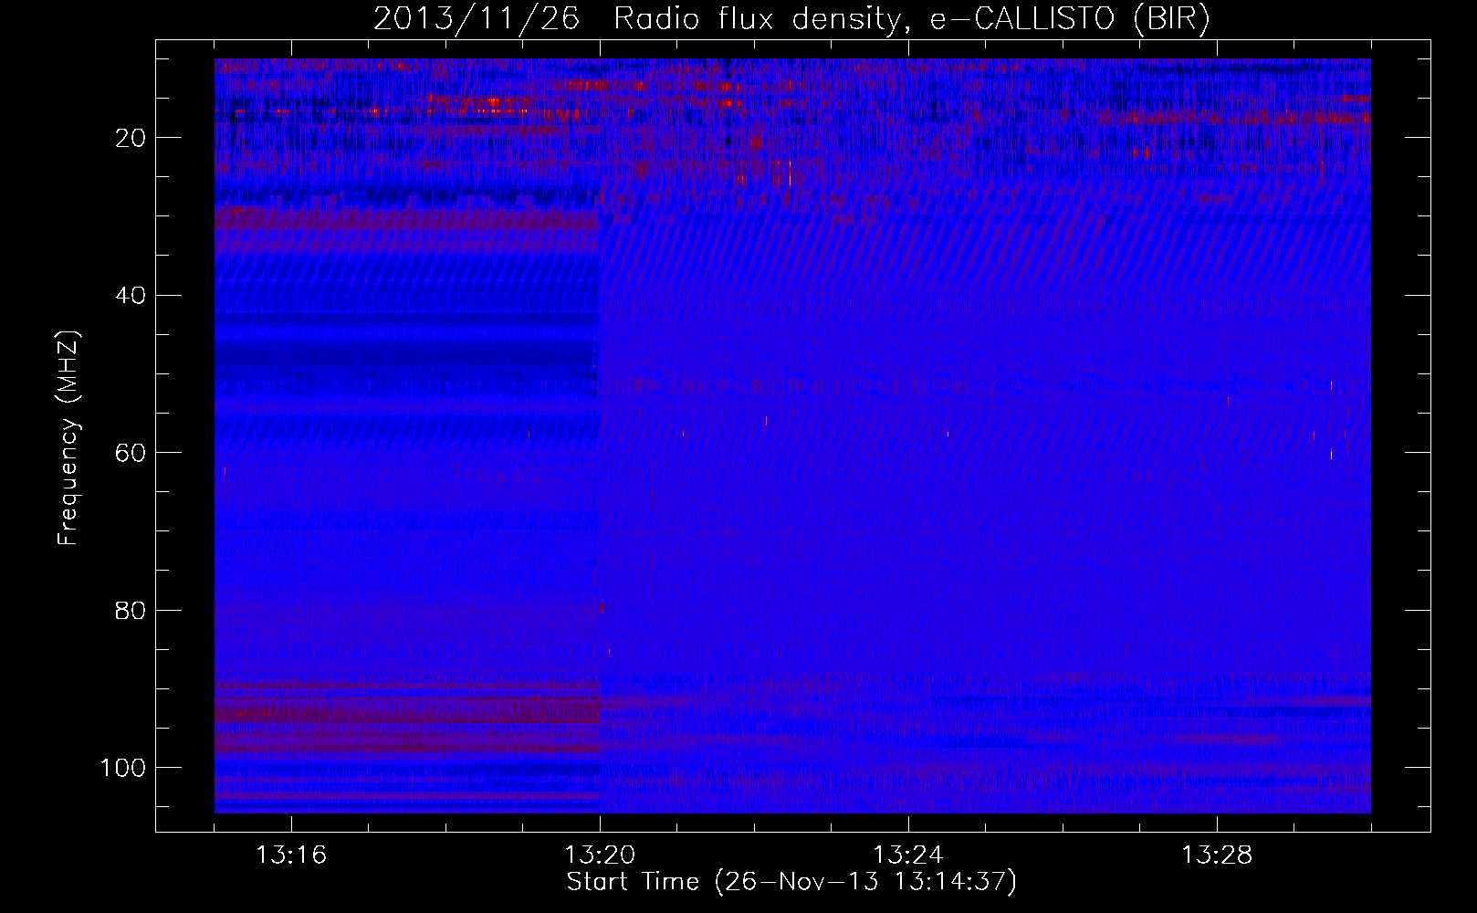The width and height of the screenshot is (1477, 913).
Task: Click the '13:20' time tick label
Action: coord(600,855)
